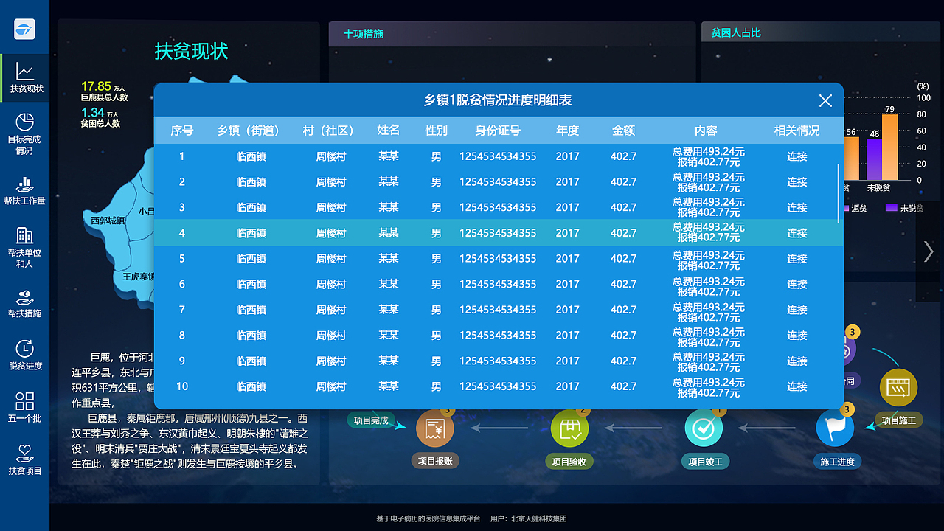Click the 五个一批 grid icon

point(25,407)
